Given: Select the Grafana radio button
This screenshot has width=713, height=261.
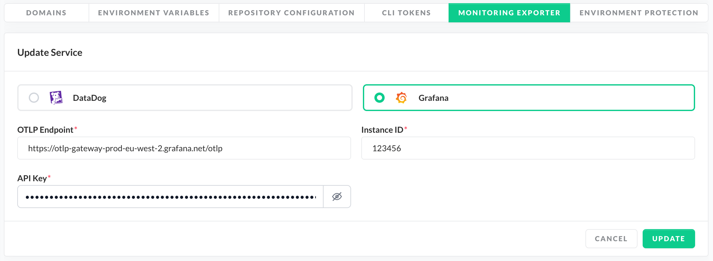Looking at the screenshot, I should point(380,98).
